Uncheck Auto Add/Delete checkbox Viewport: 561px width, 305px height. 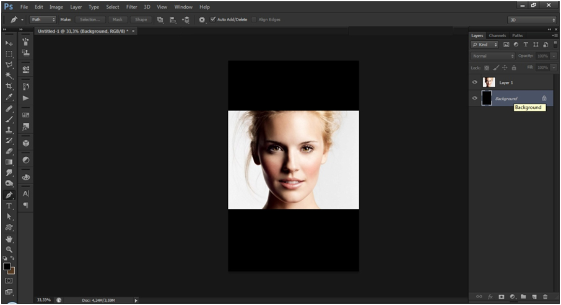click(214, 20)
